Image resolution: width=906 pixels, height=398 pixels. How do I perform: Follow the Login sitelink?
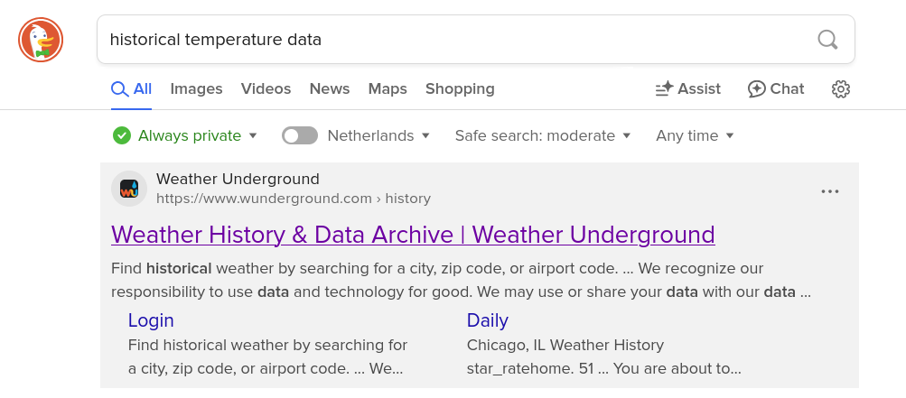151,320
